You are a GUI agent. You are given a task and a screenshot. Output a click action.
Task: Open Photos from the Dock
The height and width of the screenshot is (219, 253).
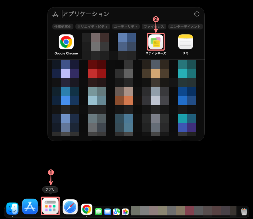(x=125, y=212)
